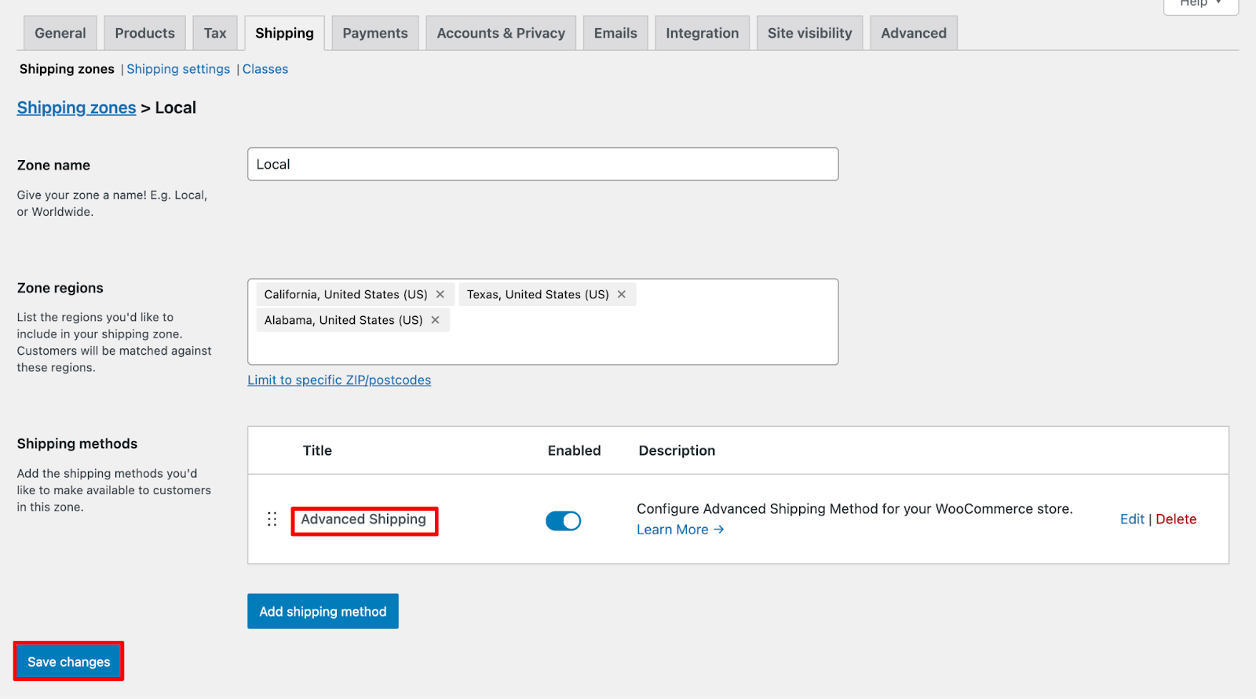The image size is (1256, 699).
Task: Open the Accounts & Privacy tab
Action: pyautogui.click(x=501, y=33)
